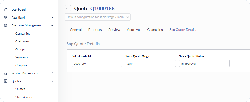This screenshot has height=102, width=250.
Task: Click the Sales Quote Origin field
Action: (x=151, y=63)
